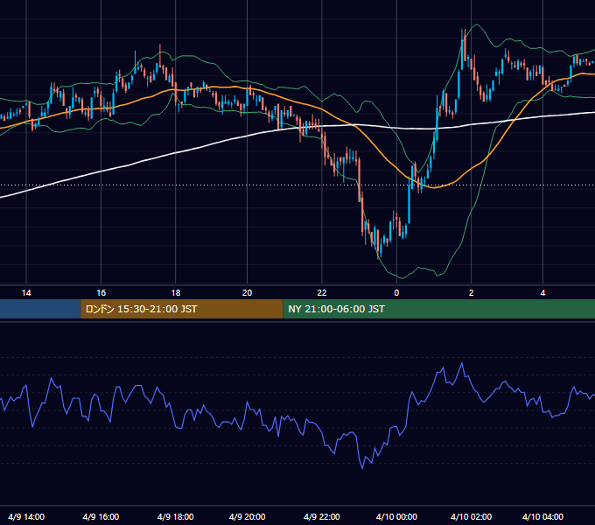Click the 4/10 04:00 label on the indicator axis
The image size is (595, 525).
click(x=542, y=516)
